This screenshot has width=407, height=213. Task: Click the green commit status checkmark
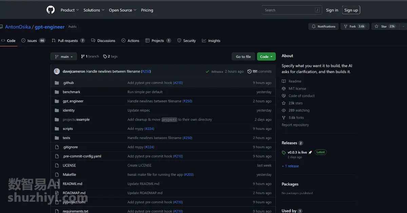(207, 72)
